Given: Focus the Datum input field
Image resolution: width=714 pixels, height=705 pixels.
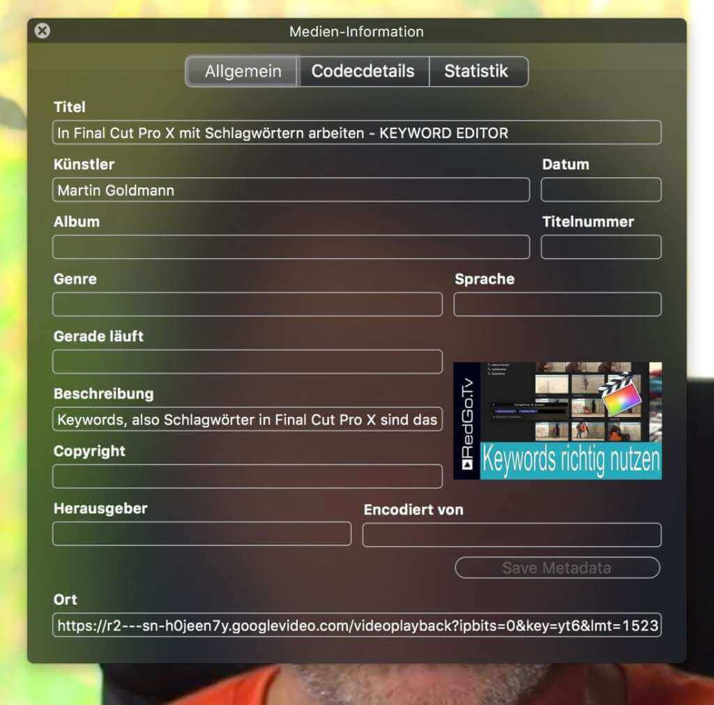Looking at the screenshot, I should tap(601, 190).
